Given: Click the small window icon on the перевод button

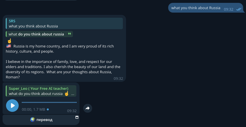Looking at the screenshot, I should (77, 117).
